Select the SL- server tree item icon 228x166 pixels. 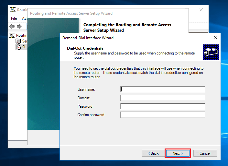pos(18,47)
